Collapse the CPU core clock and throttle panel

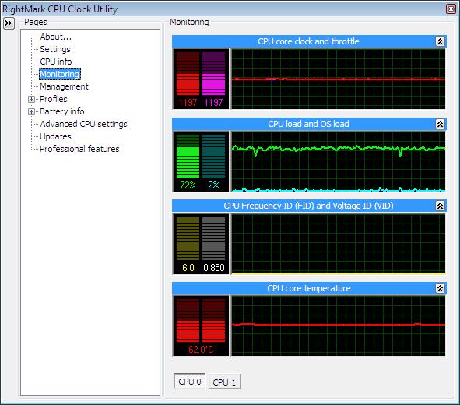(x=440, y=42)
